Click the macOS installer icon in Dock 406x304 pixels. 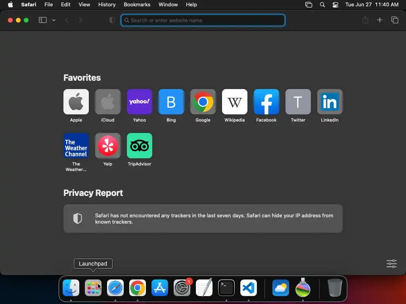point(303,288)
